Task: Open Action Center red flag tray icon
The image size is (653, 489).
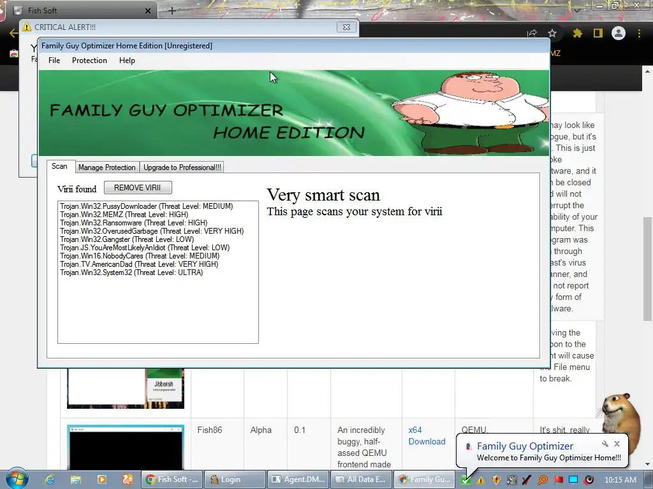Action: click(558, 480)
